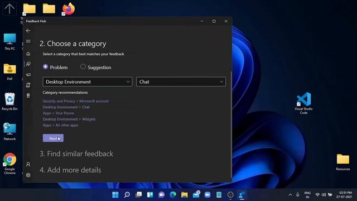Choose Desktop Environment > Chat recommendation
This screenshot has height=201, width=357.
(x=66, y=107)
